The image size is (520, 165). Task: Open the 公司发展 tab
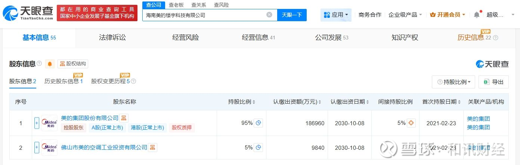(332, 38)
